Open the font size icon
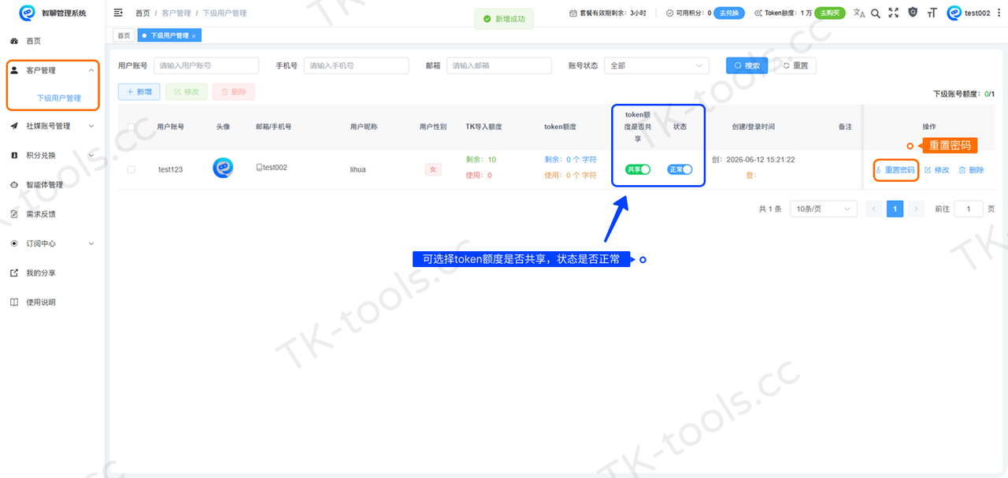This screenshot has width=1008, height=478. (x=932, y=13)
